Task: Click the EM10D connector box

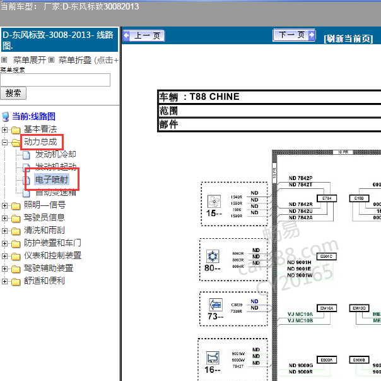Action: click(x=359, y=308)
